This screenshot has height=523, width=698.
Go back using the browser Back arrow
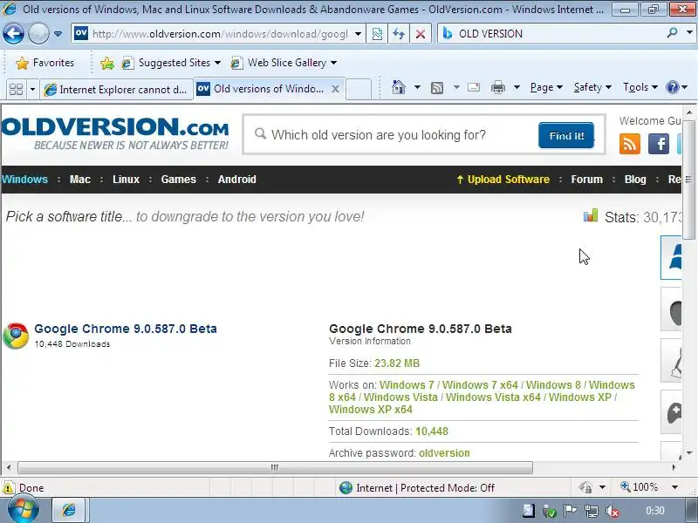(x=13, y=33)
